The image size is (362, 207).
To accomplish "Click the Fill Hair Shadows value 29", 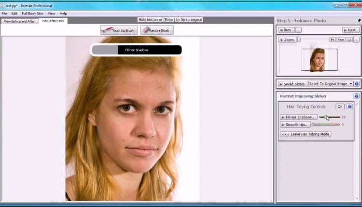I will click(344, 117).
